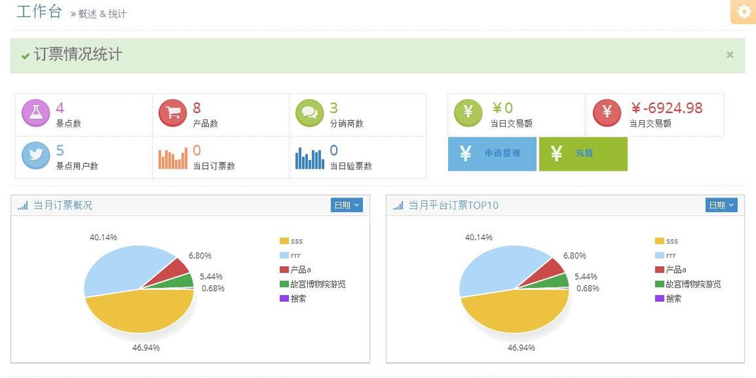The width and height of the screenshot is (756, 378).
Task: Click the signal icon beside 当月订票概况
Action: coord(23,206)
